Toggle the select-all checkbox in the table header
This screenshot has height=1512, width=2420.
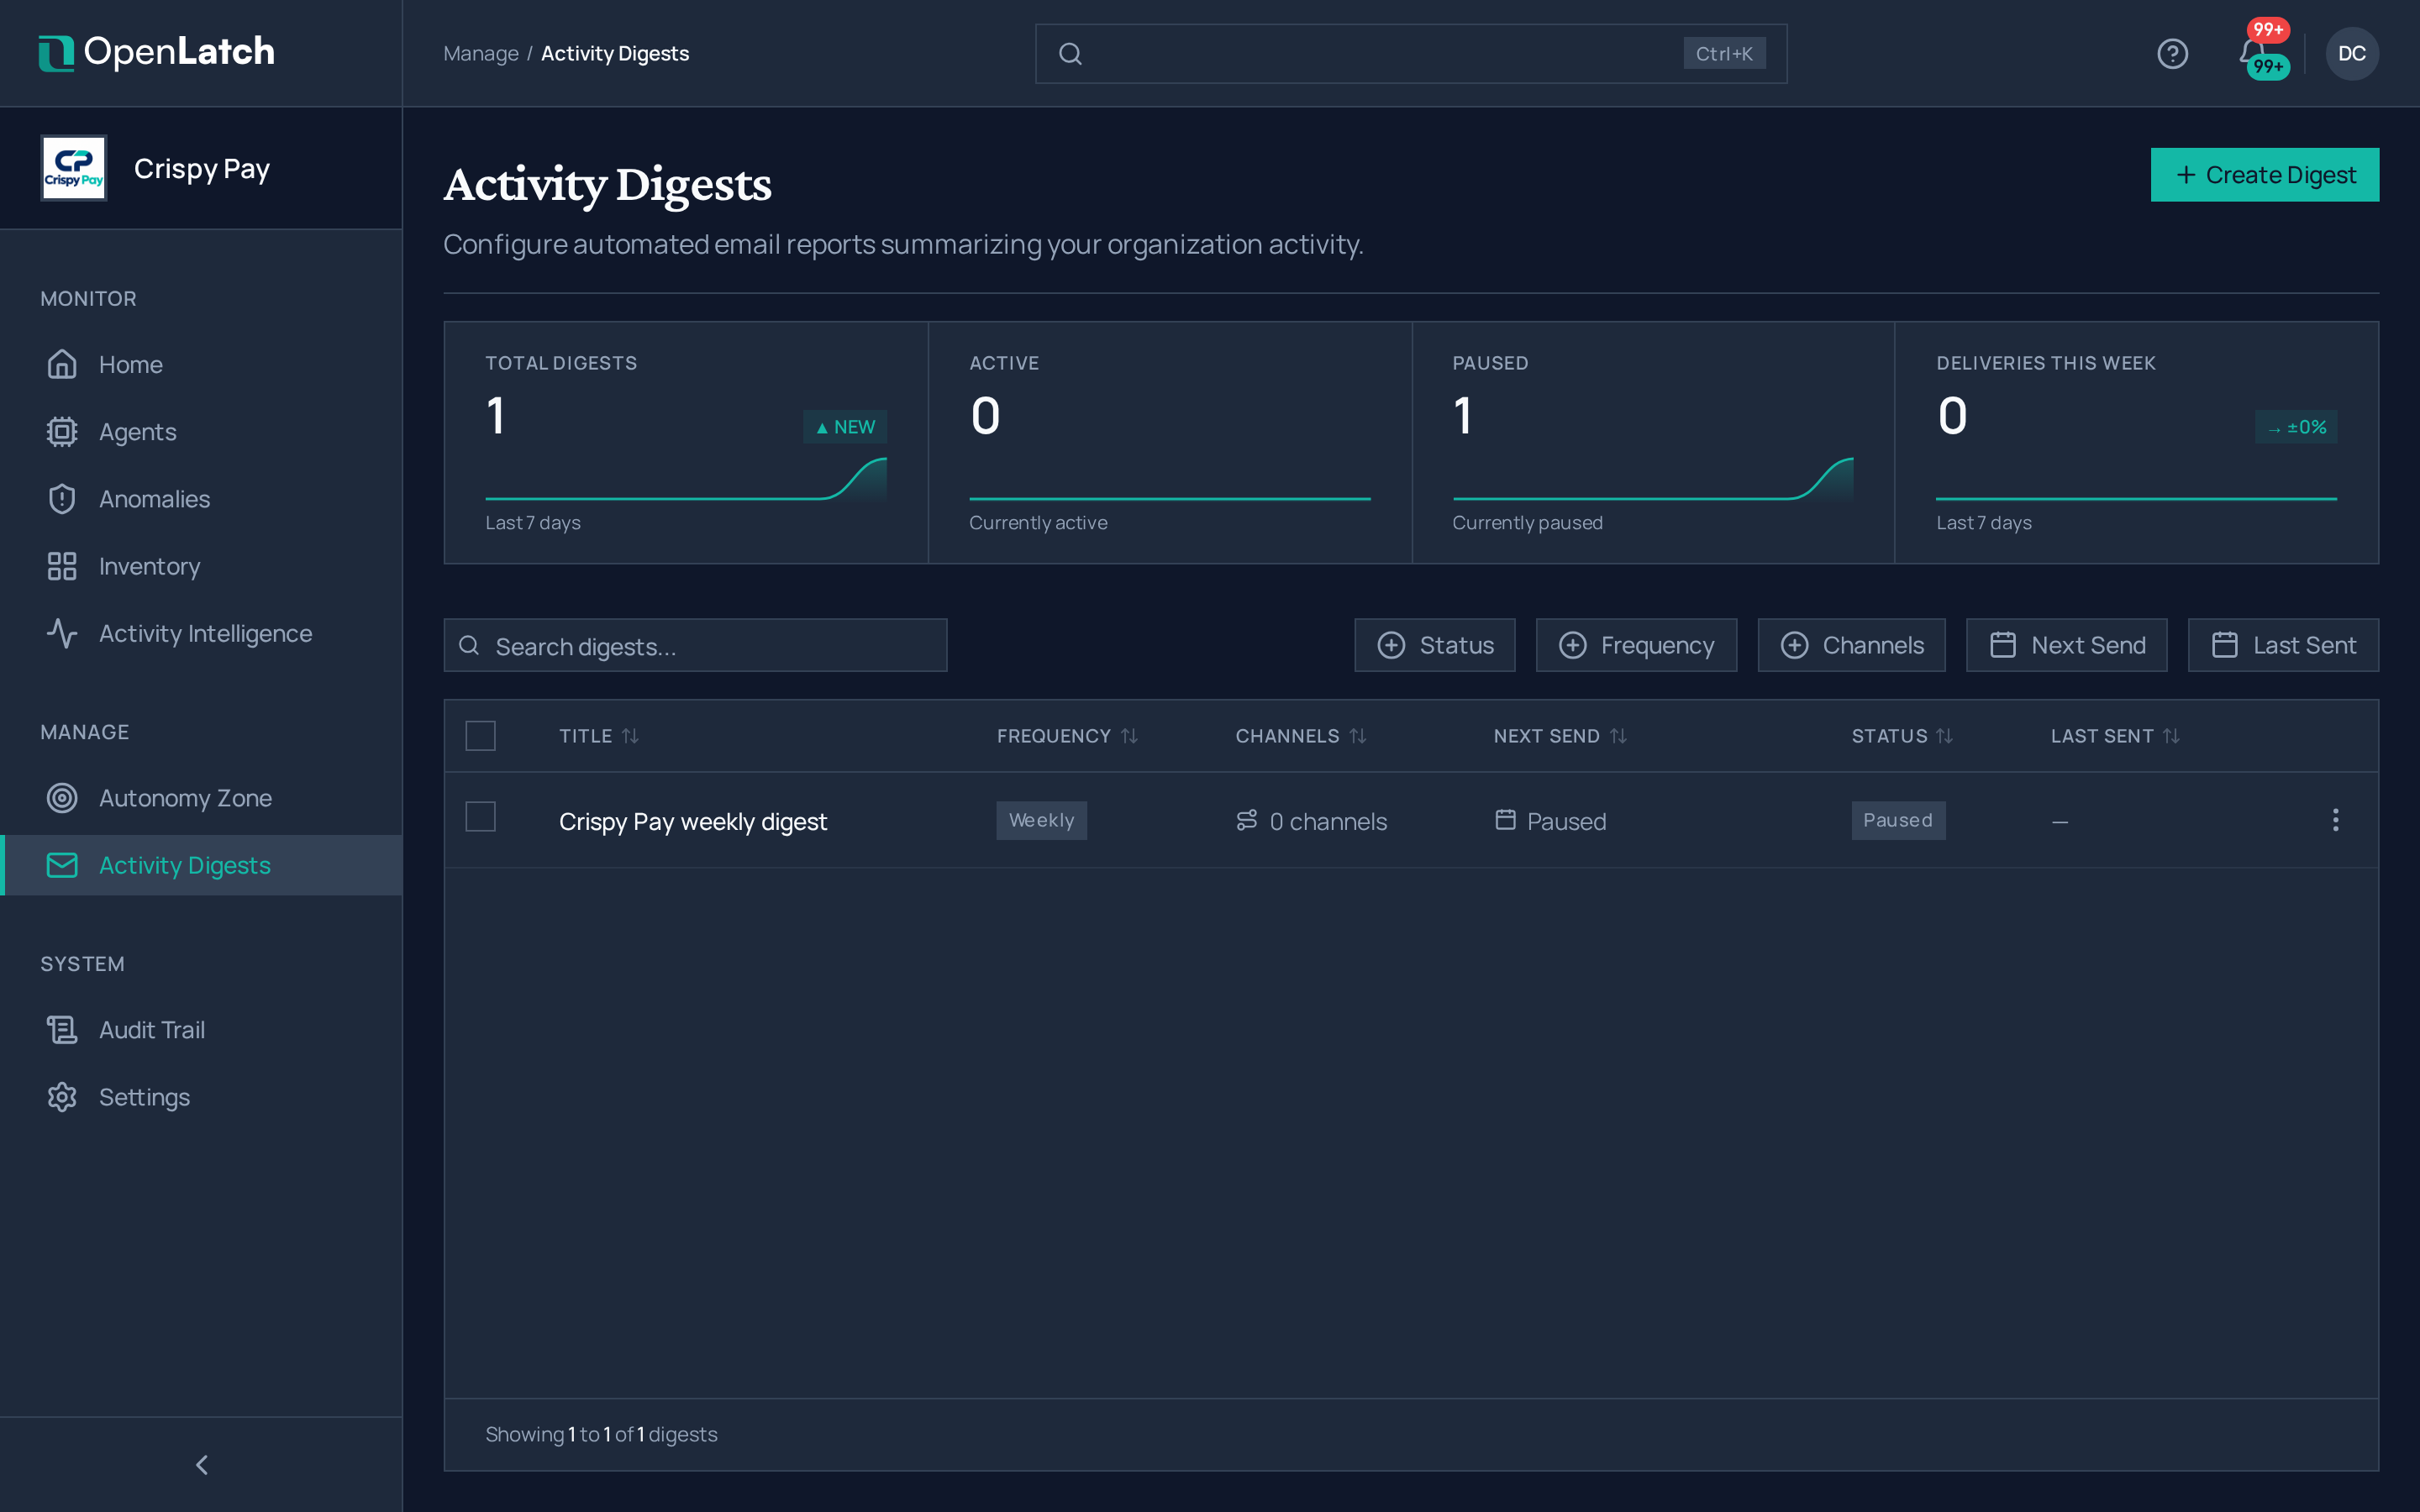481,736
